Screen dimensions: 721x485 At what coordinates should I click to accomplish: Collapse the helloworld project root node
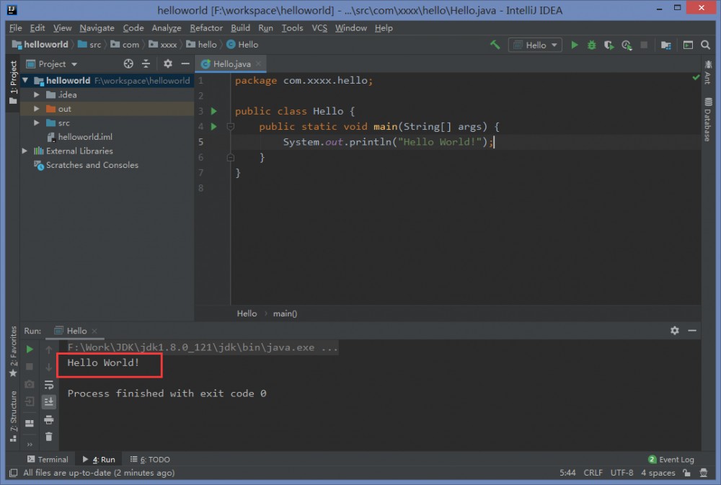[x=26, y=80]
